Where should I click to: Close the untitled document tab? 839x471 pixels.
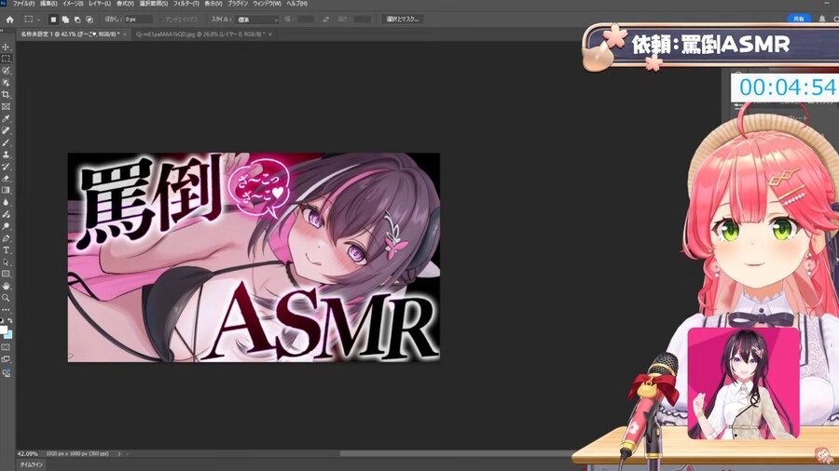coord(125,34)
